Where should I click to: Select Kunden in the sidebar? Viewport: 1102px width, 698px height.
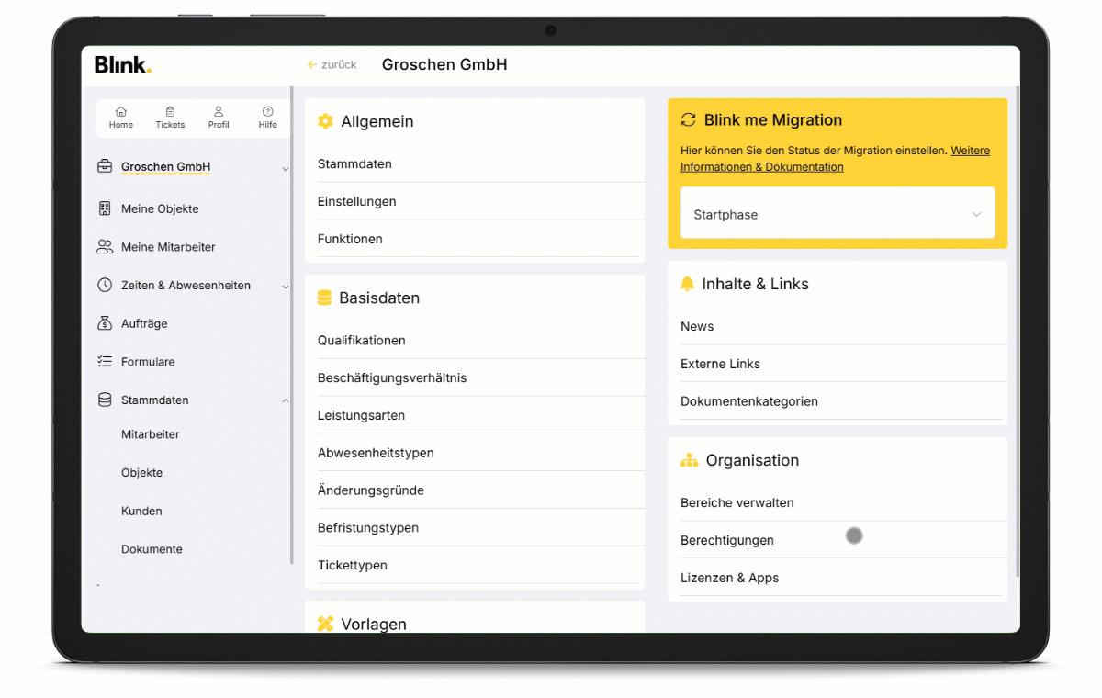(141, 511)
